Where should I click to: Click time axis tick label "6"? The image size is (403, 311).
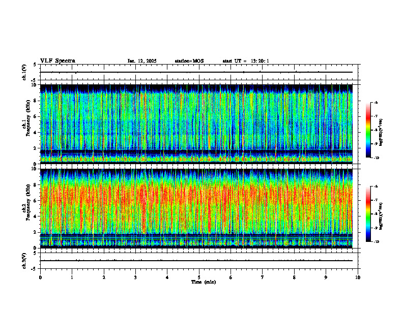coord(231,277)
